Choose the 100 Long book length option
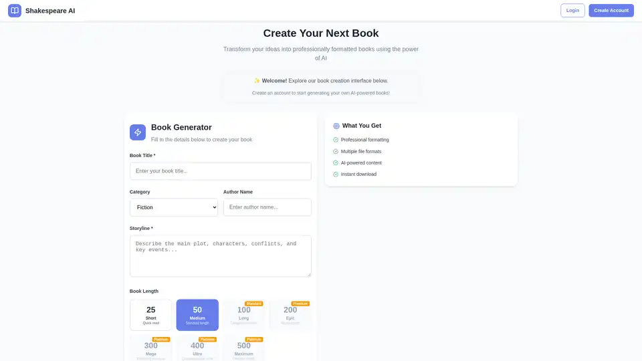The image size is (642, 361). tap(244, 315)
